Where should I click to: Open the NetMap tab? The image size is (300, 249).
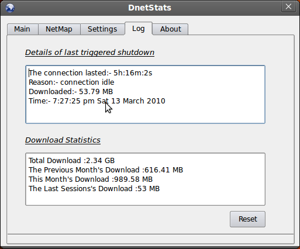tap(59, 29)
